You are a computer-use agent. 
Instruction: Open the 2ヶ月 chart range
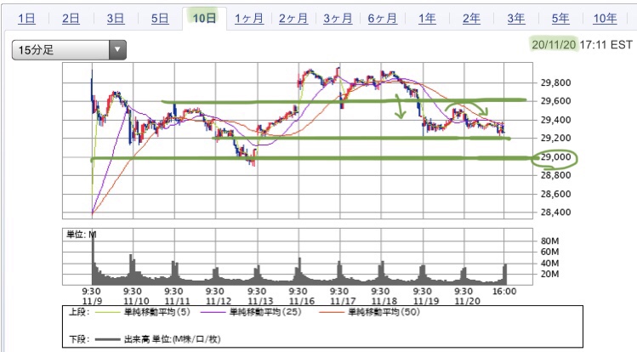coord(293,18)
